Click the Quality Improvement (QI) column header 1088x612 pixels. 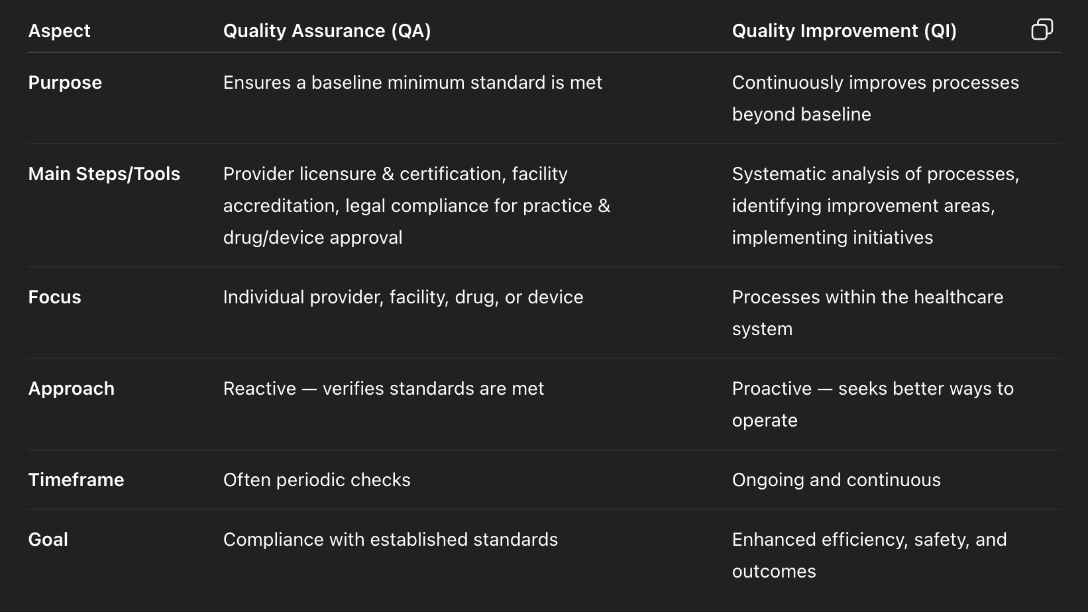coord(844,30)
